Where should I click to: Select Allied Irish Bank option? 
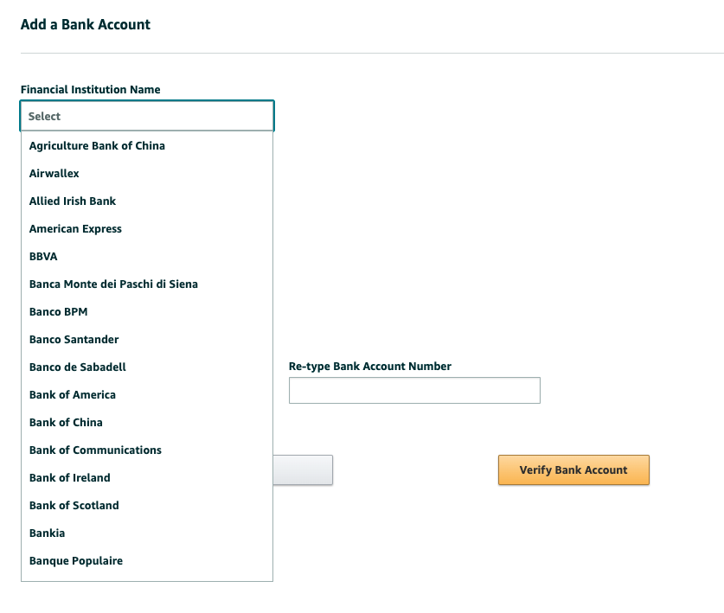pos(73,201)
